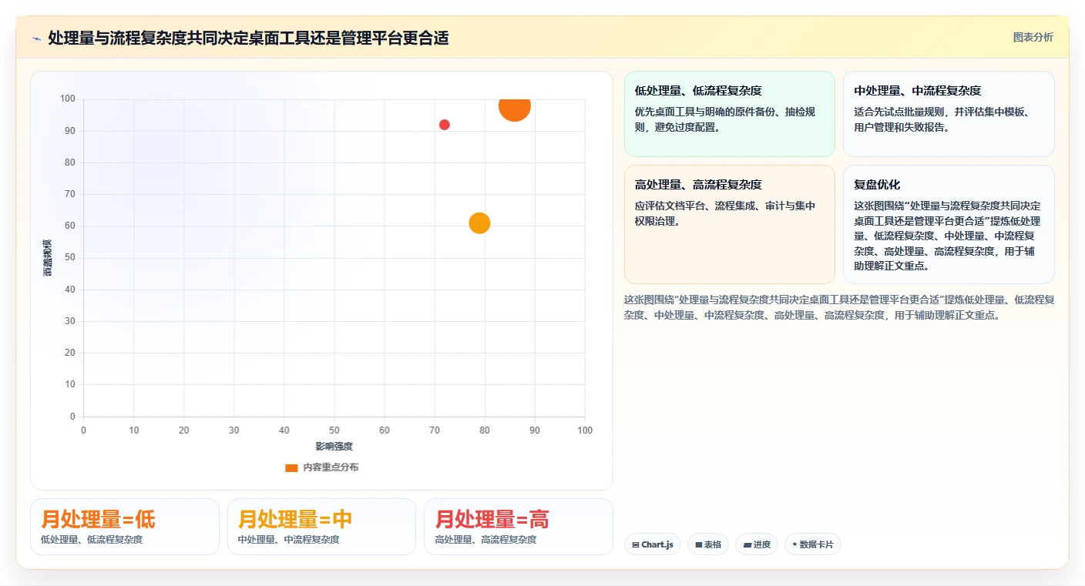
Task: Click the 月处理量=中 data card
Action: point(321,527)
